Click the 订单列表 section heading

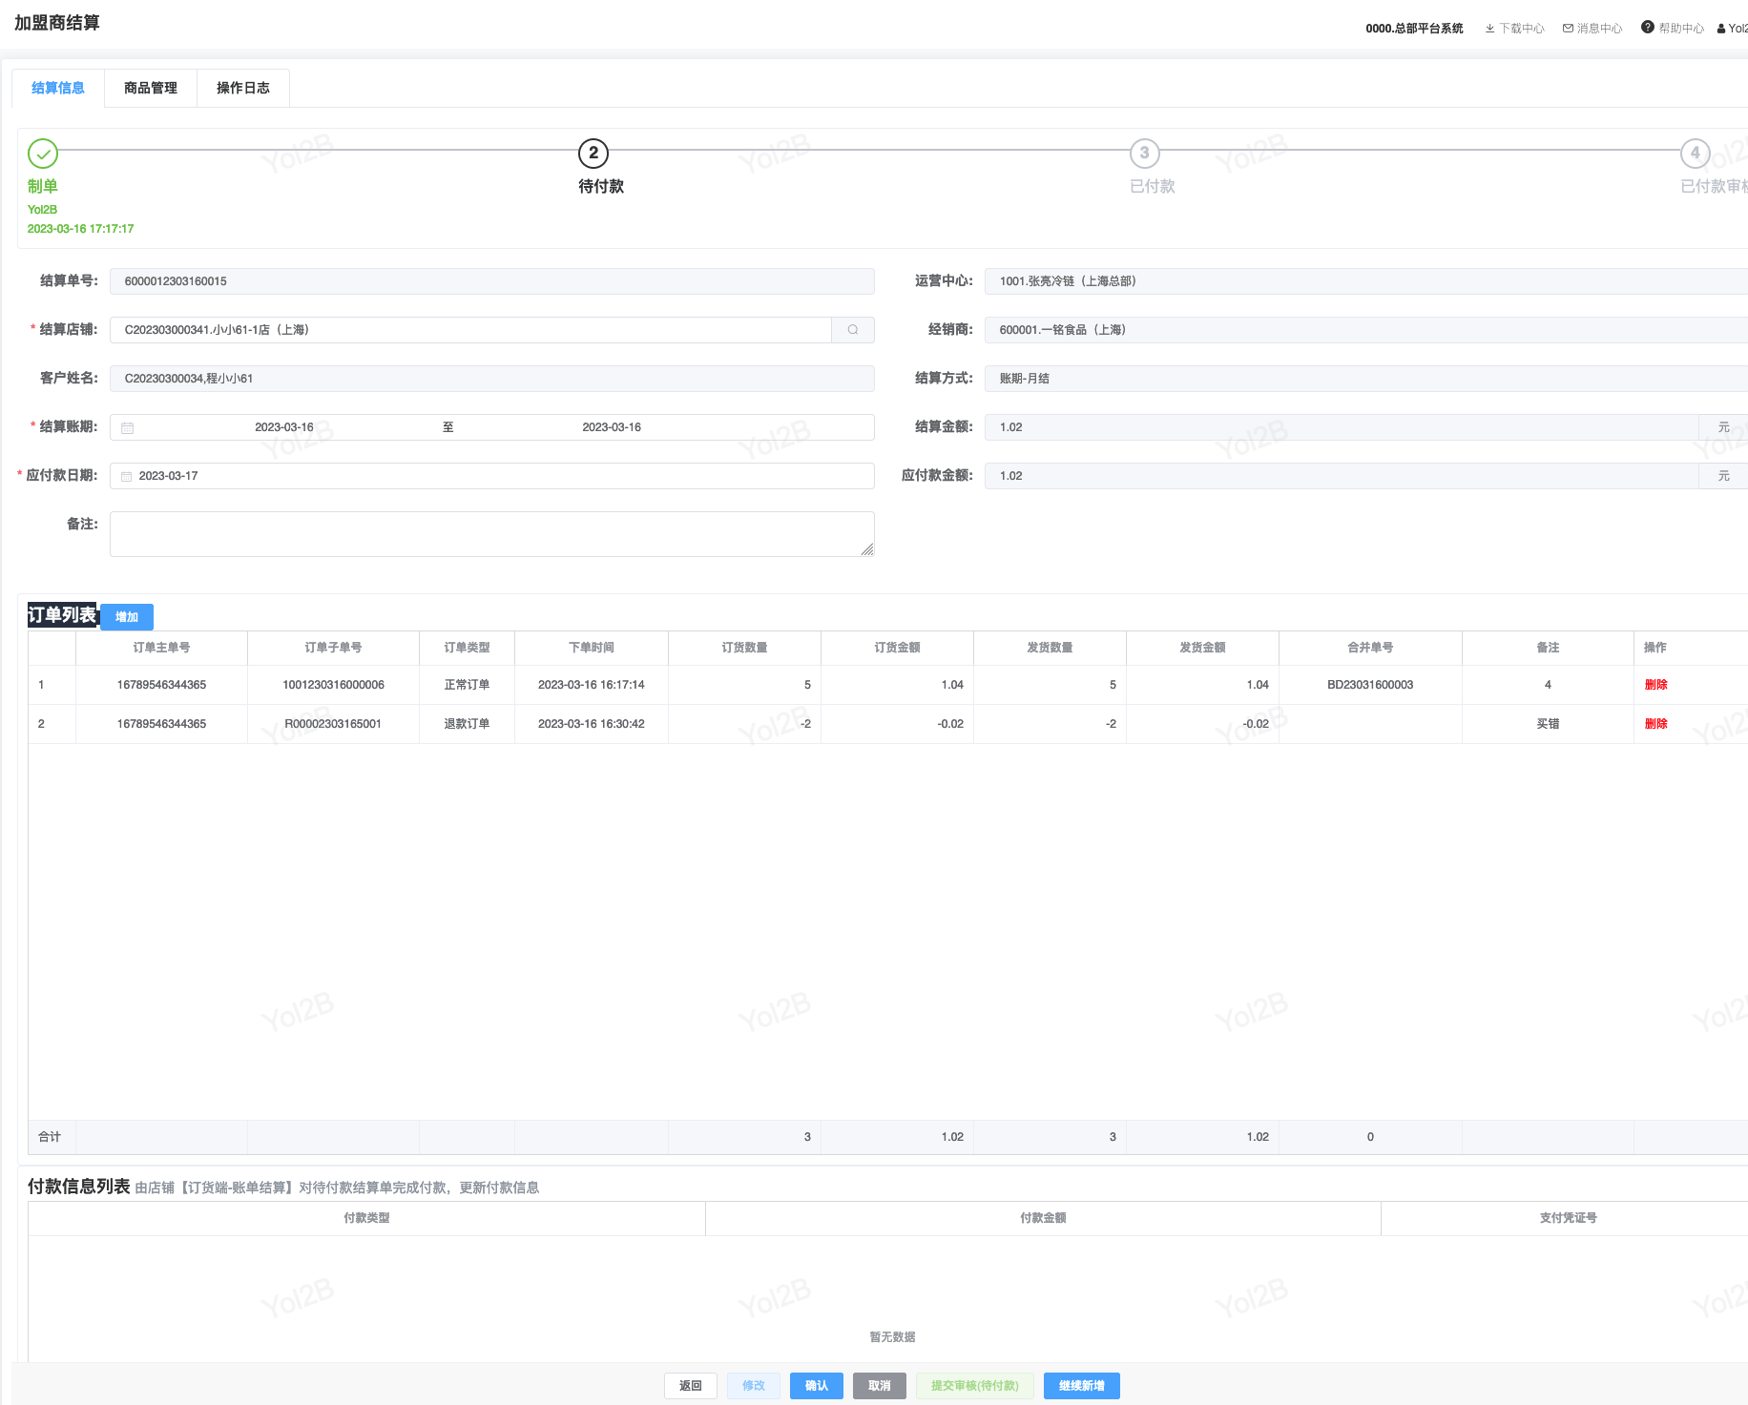(x=62, y=615)
